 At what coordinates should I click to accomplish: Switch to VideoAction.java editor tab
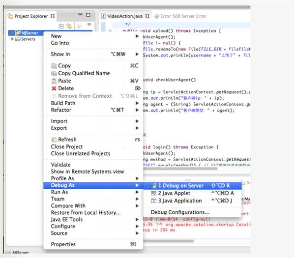click(x=125, y=16)
